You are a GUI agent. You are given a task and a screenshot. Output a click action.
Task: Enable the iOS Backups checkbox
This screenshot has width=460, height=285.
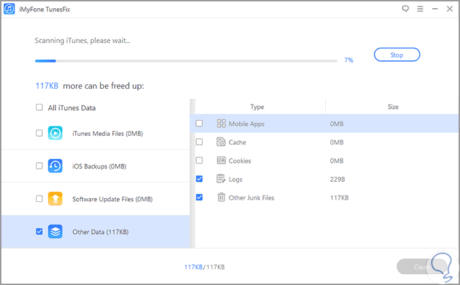[39, 166]
